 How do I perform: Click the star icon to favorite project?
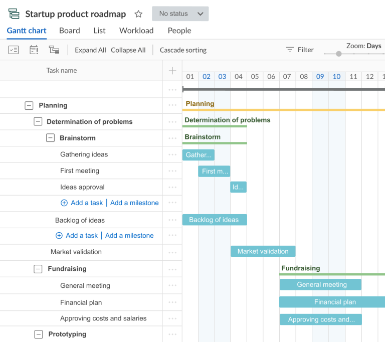pyautogui.click(x=138, y=14)
